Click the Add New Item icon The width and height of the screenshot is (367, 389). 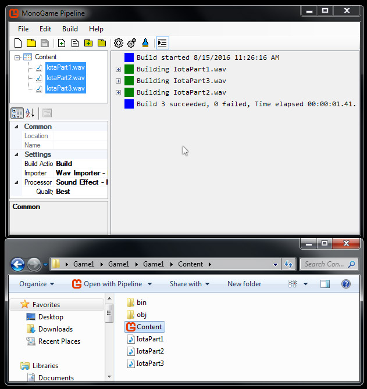tap(62, 43)
